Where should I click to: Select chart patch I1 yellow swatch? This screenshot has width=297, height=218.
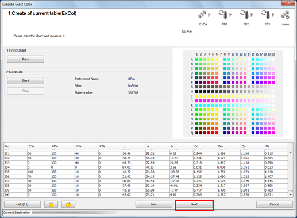click(x=196, y=96)
